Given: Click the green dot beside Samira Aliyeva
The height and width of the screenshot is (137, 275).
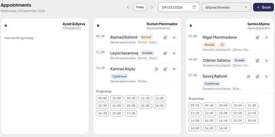Looking at the screenshot, I should coord(191,25).
